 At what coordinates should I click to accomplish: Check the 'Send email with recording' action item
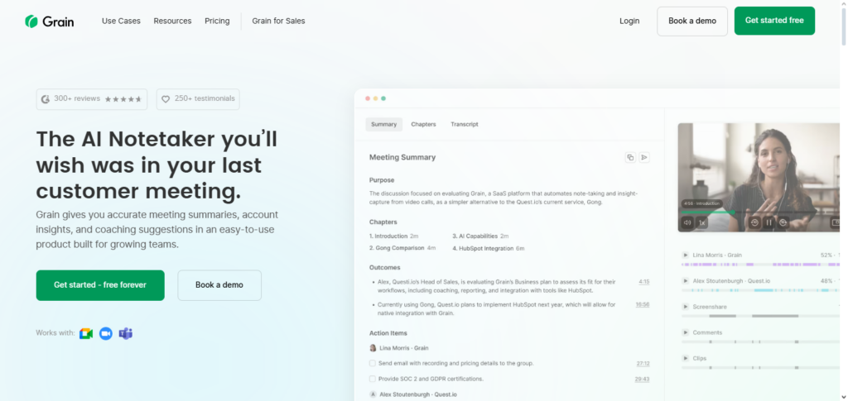coord(373,363)
